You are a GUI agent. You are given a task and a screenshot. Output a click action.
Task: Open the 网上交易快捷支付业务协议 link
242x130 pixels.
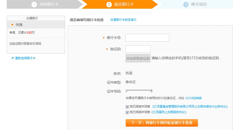[x=189, y=107]
